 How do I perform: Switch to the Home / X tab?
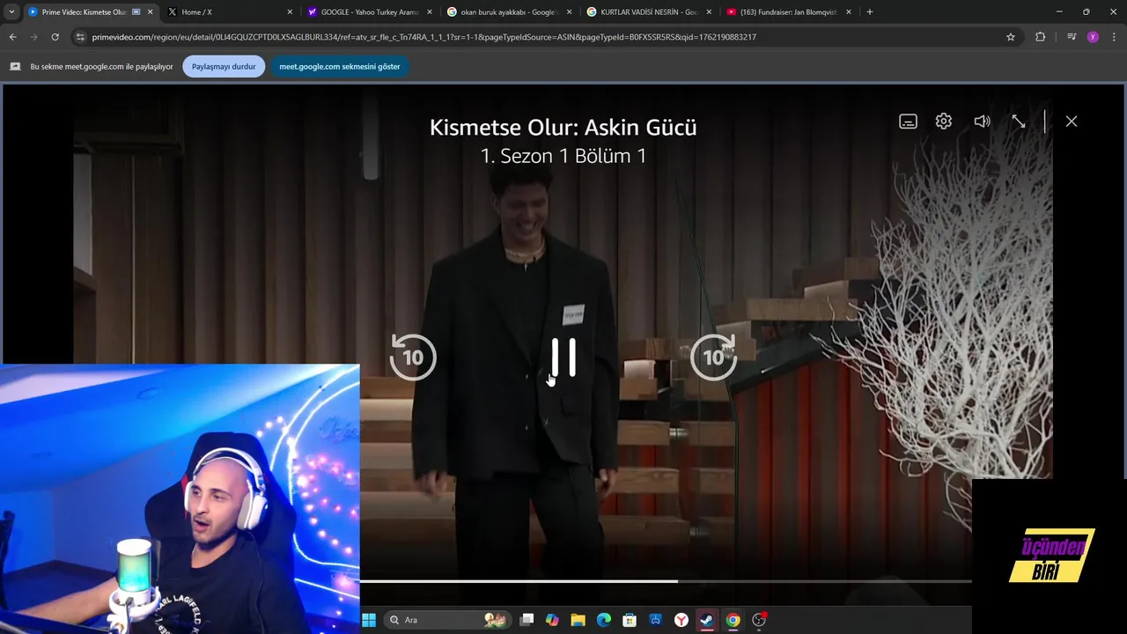point(225,12)
